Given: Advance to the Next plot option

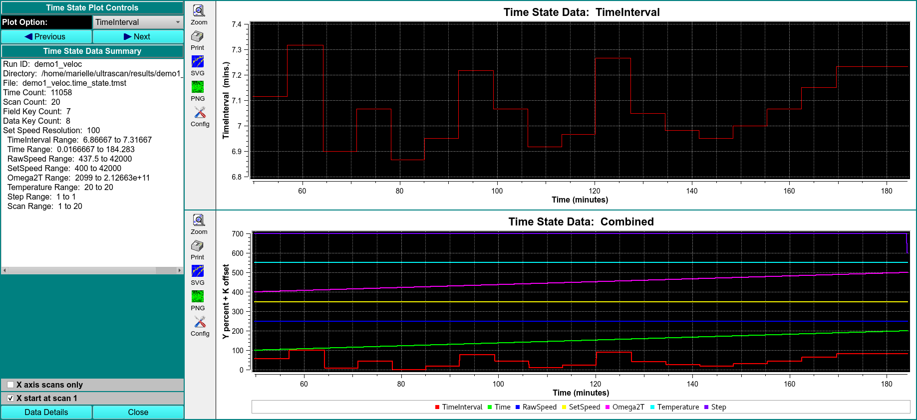Looking at the screenshot, I should pyautogui.click(x=138, y=37).
